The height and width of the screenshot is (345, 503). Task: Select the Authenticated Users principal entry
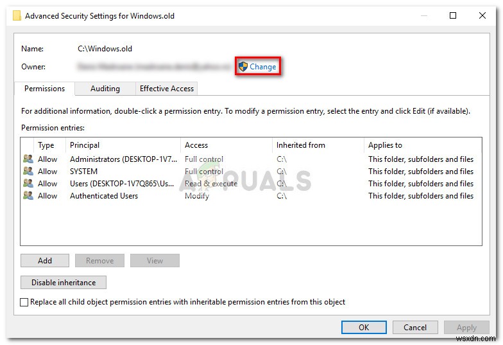[104, 195]
